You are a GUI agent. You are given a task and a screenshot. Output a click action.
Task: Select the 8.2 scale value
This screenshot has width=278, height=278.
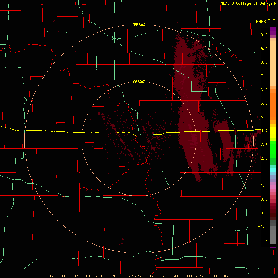pyautogui.click(x=264, y=62)
